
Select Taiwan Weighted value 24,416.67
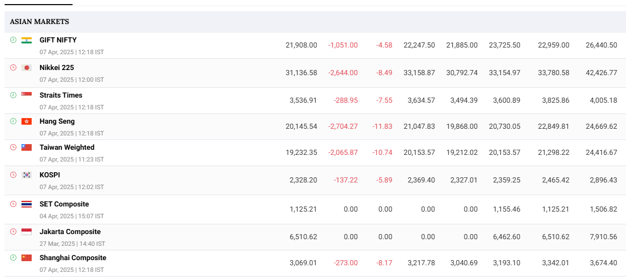click(x=601, y=152)
